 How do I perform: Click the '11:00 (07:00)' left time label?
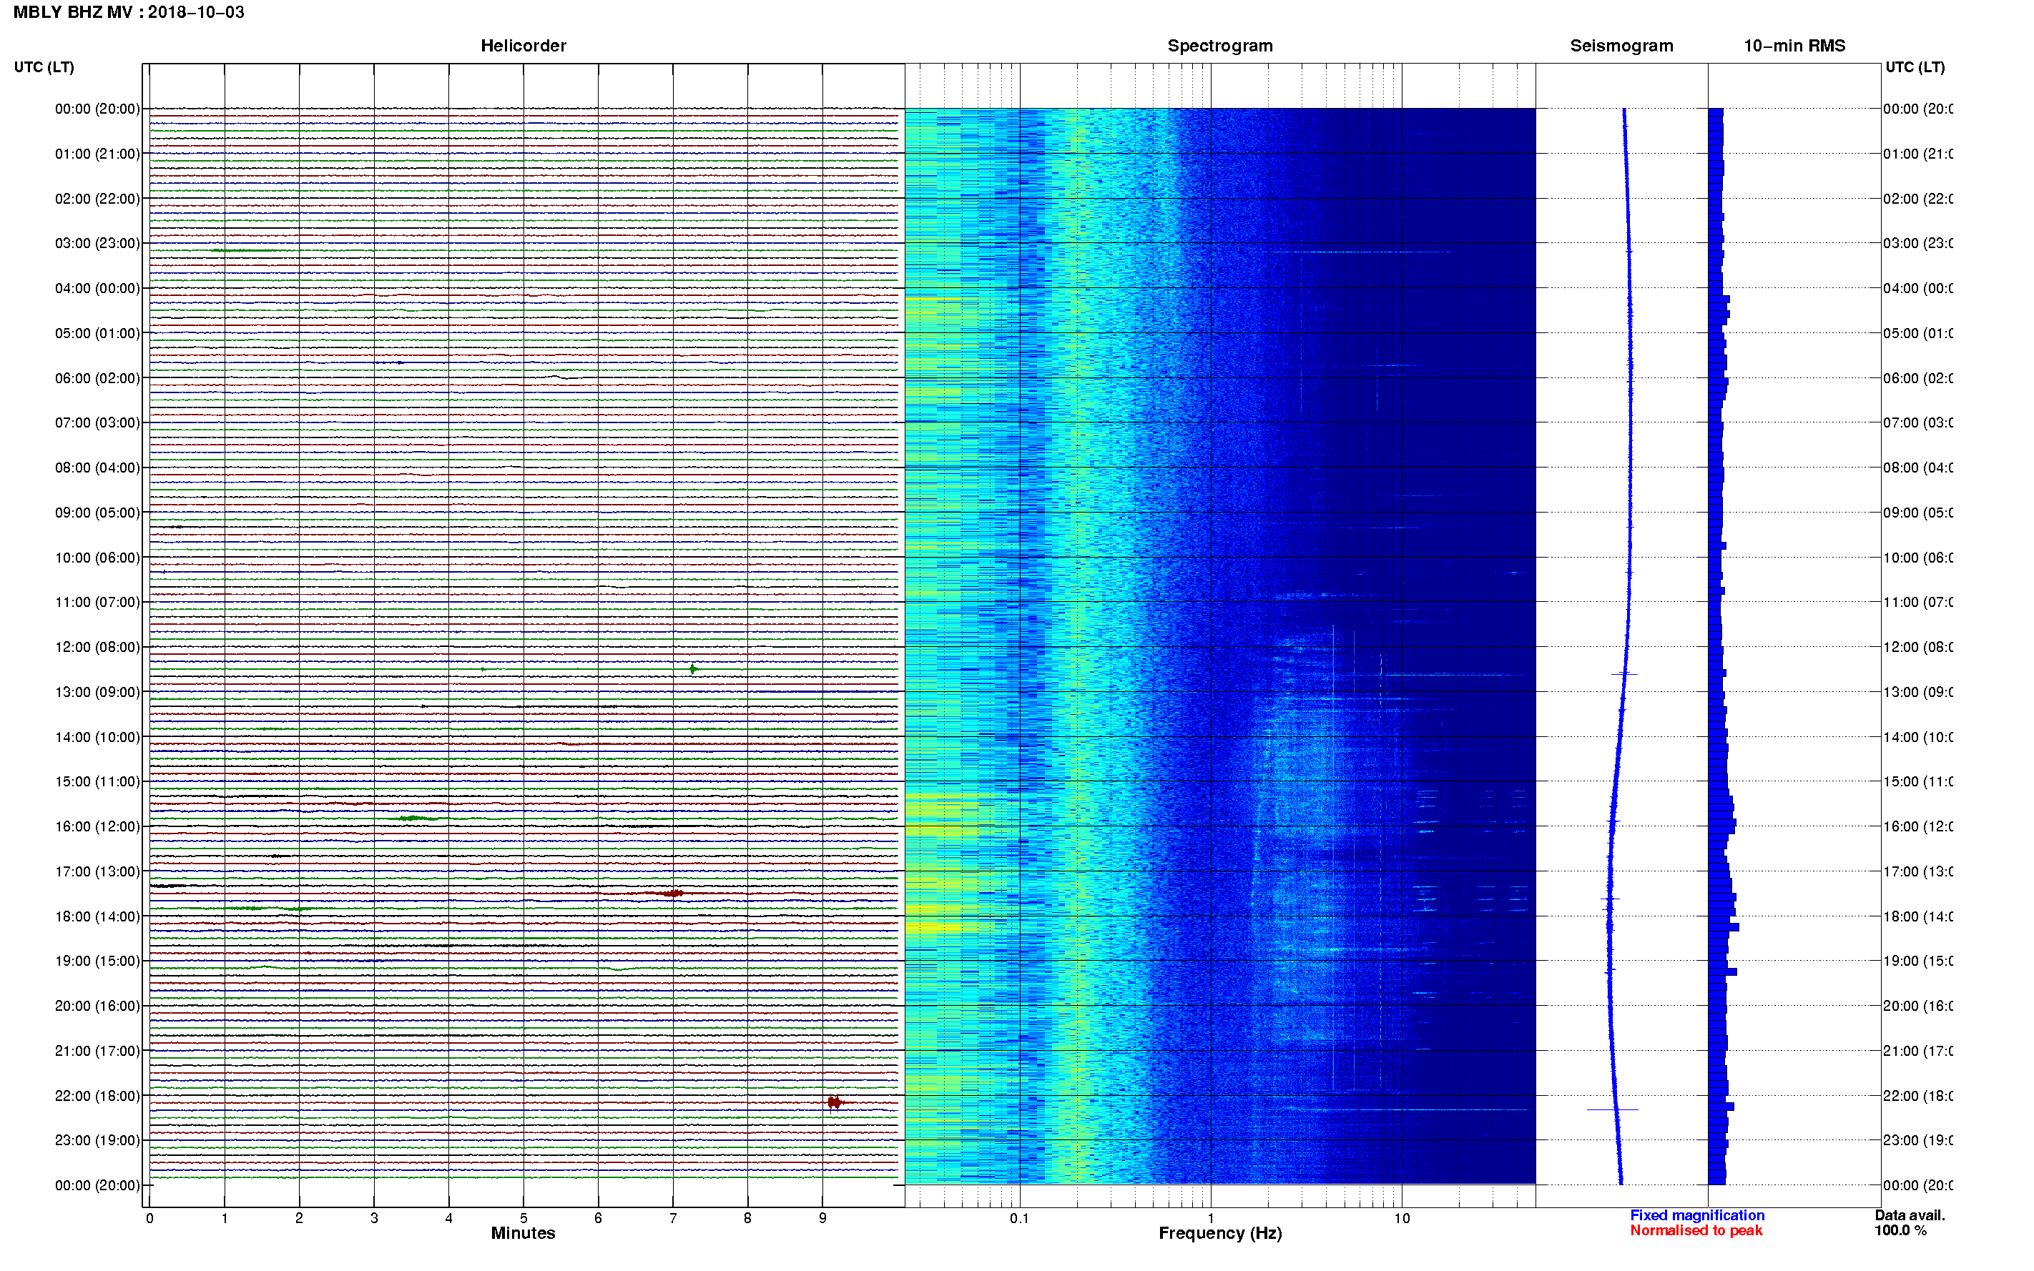click(x=97, y=603)
